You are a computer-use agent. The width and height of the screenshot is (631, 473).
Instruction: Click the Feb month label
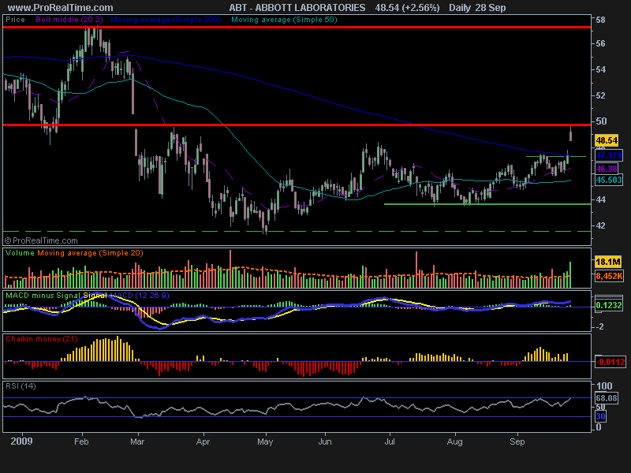pos(81,441)
